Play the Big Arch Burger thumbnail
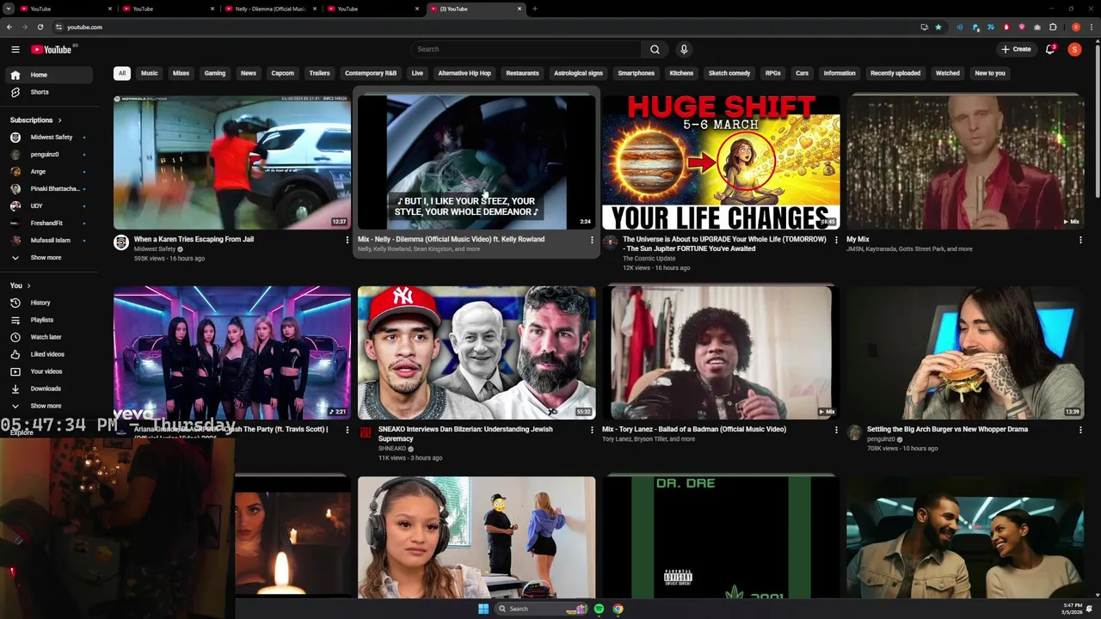1101x619 pixels. (x=965, y=352)
